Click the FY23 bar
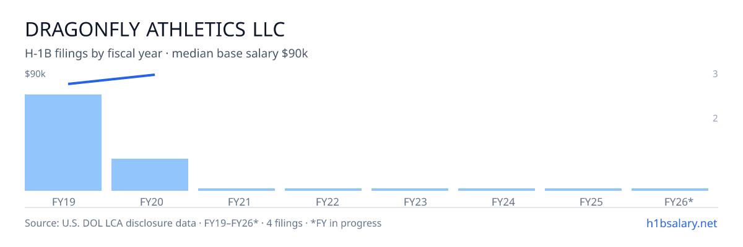 point(410,190)
